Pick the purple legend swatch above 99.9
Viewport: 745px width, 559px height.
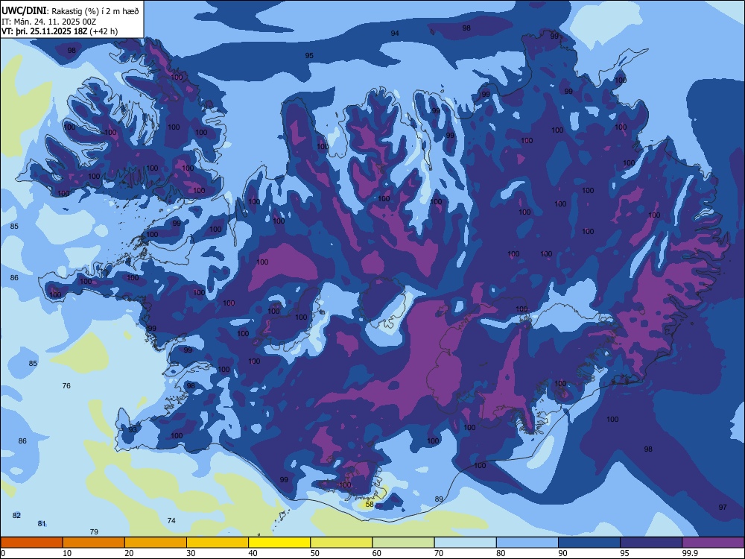pyautogui.click(x=713, y=543)
